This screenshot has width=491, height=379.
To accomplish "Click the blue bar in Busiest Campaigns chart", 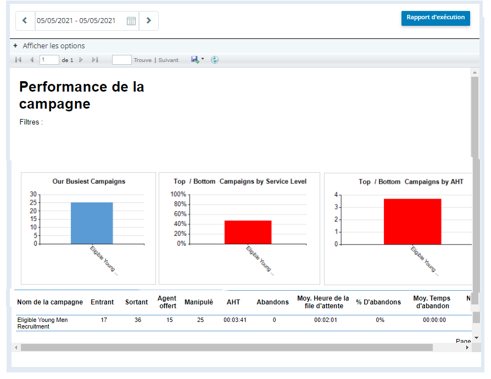I will point(92,223).
